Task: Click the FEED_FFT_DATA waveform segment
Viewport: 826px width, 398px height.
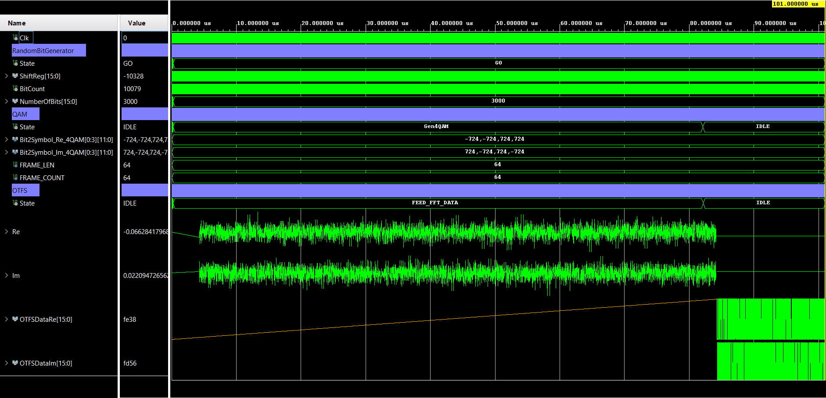Action: click(435, 203)
